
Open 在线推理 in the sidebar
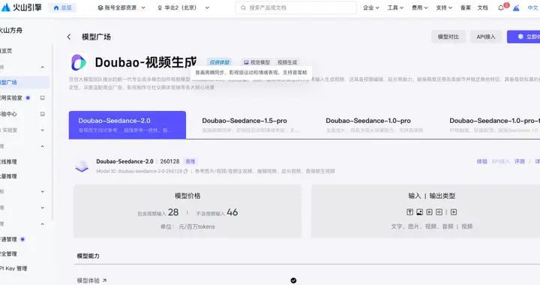pos(8,161)
